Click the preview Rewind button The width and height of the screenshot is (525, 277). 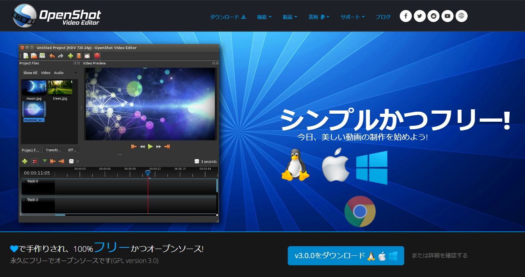tap(142, 147)
